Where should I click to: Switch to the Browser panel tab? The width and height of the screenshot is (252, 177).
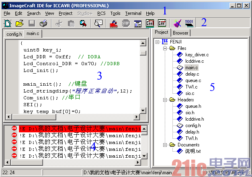pos(181,33)
